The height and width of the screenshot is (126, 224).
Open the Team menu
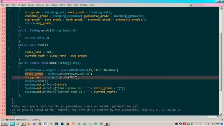coord(69,5)
